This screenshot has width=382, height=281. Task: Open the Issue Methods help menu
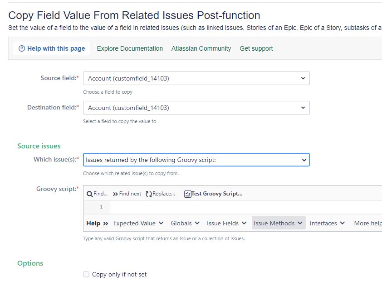coord(279,223)
